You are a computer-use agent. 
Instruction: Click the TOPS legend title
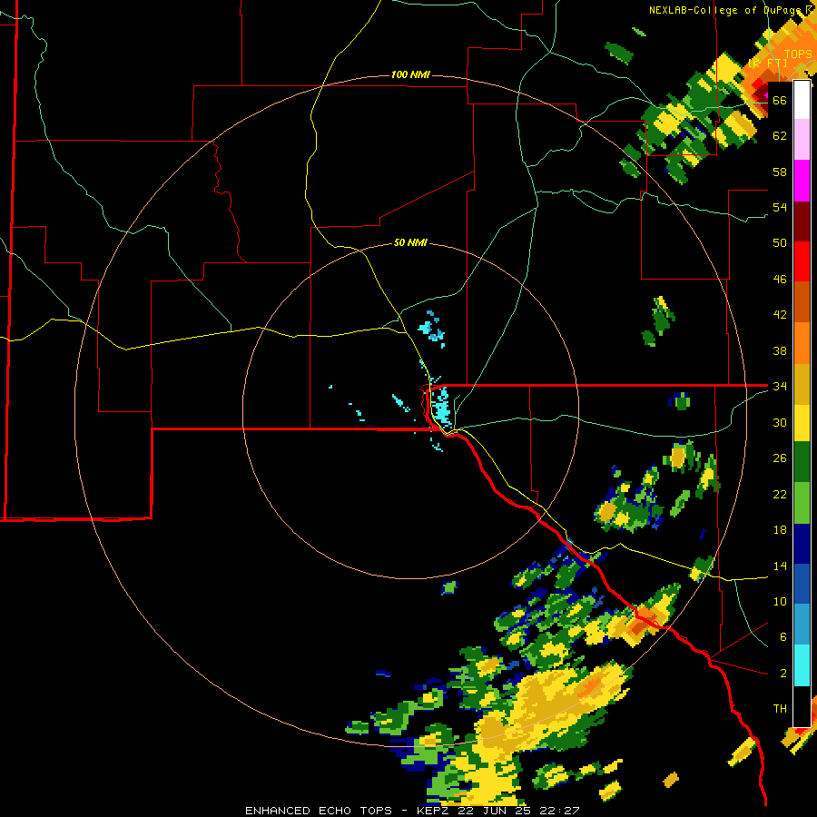click(798, 54)
